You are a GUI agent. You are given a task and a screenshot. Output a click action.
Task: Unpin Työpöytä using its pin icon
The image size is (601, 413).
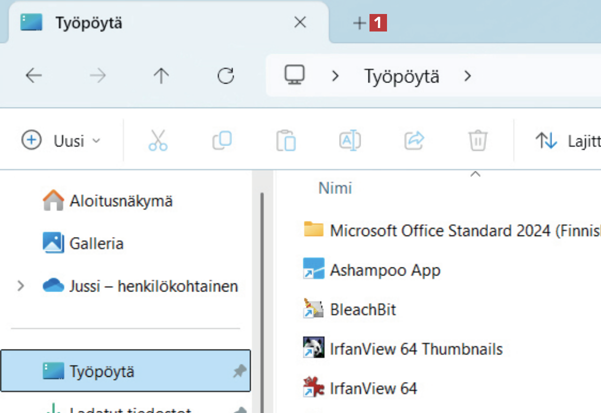pos(239,371)
